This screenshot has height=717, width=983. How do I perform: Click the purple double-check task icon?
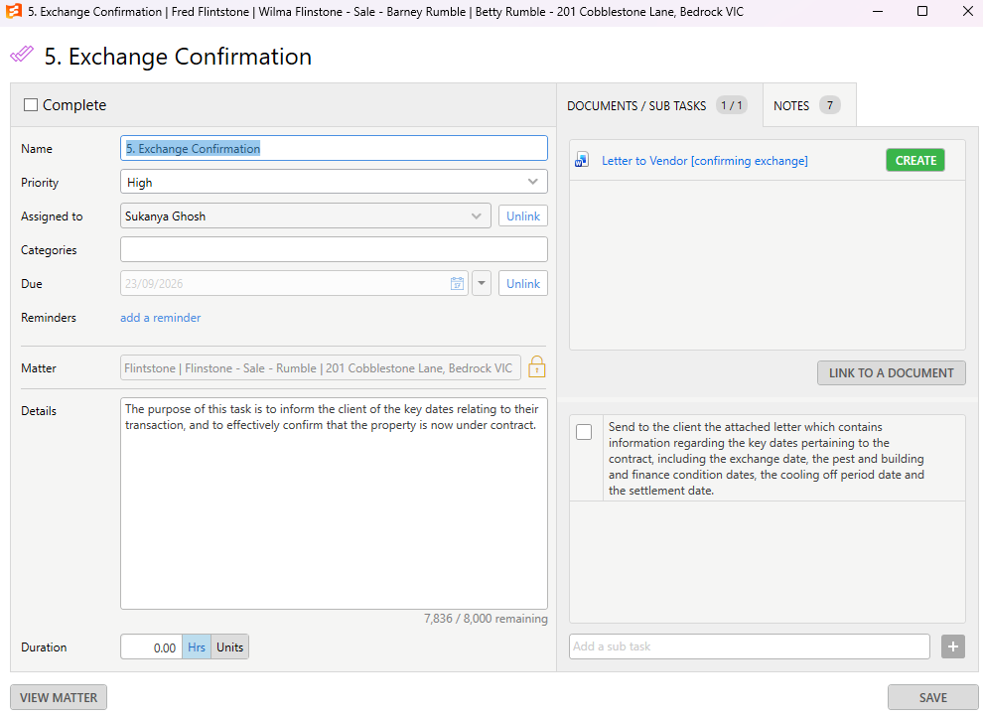(x=22, y=55)
